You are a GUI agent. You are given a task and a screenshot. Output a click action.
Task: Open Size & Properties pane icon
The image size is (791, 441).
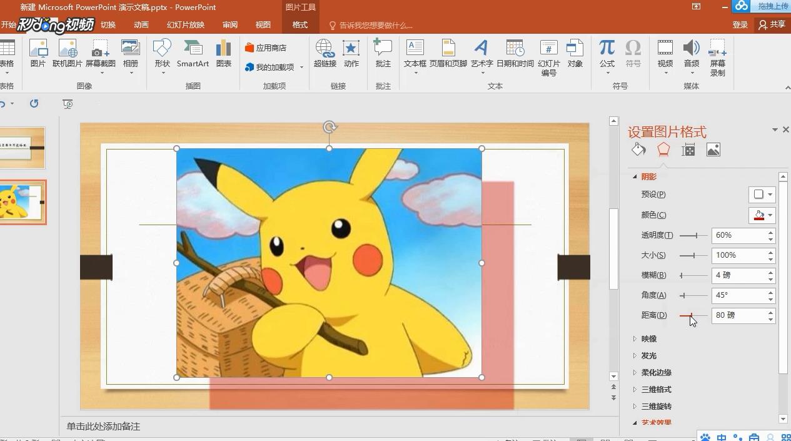[688, 150]
